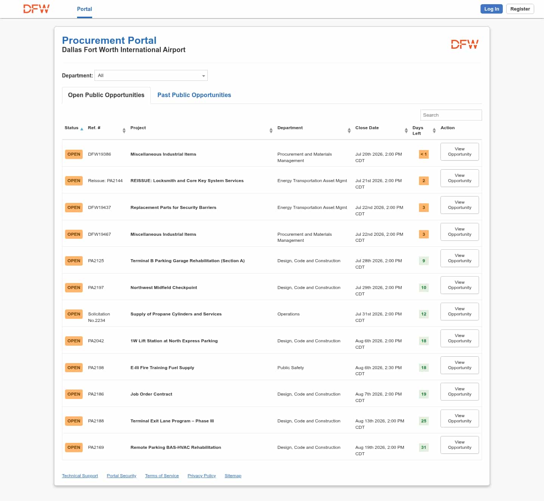View Opportunity for Replacement Parts for Security Barriers
The image size is (544, 501).
click(x=460, y=205)
